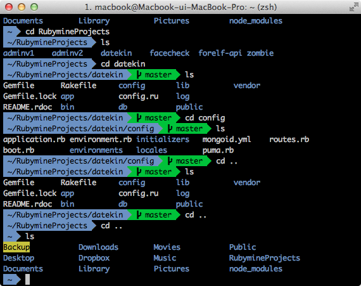Viewport: 361px width, 286px height.
Task: Select the Dropbox directory name
Action: coord(94,258)
